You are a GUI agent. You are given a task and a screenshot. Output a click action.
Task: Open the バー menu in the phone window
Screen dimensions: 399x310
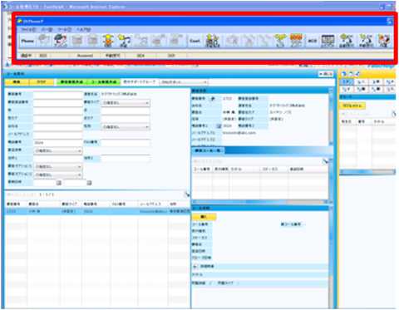pyautogui.click(x=47, y=29)
